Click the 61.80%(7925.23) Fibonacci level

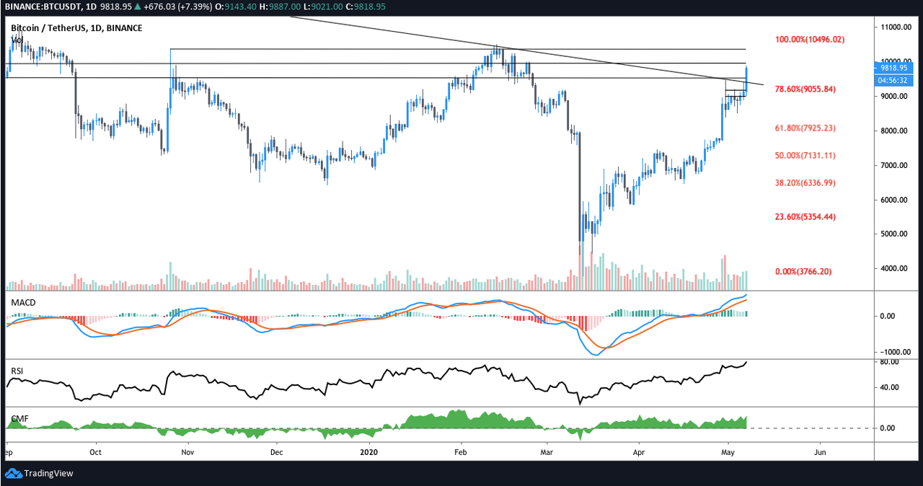pos(805,128)
